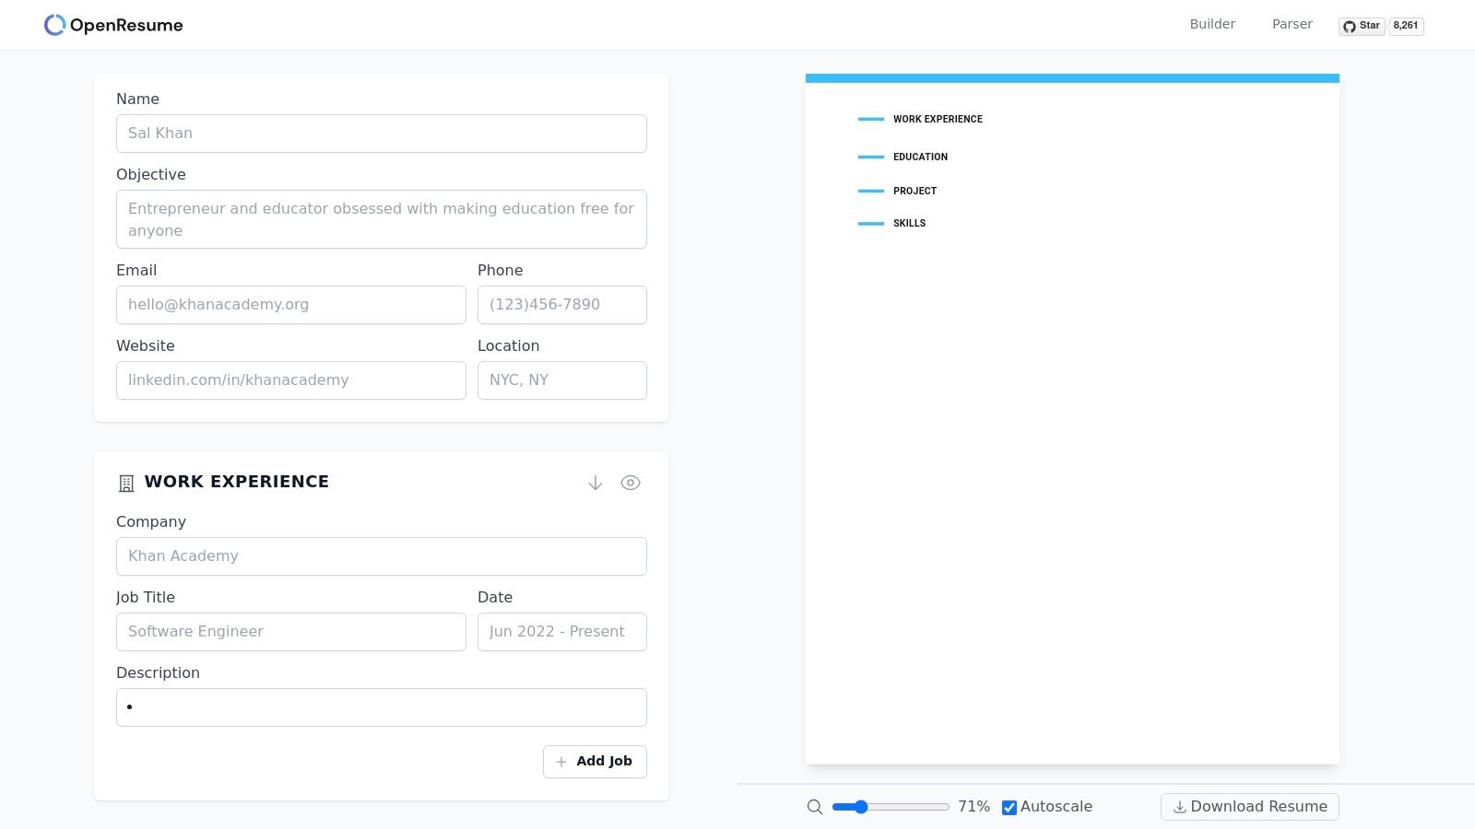This screenshot has height=829, width=1475.
Task: Click the GitHub octocat icon
Action: coord(1349,26)
